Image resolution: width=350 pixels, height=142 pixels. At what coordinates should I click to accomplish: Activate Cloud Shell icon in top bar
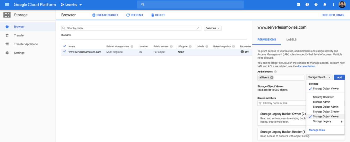click(x=299, y=4)
